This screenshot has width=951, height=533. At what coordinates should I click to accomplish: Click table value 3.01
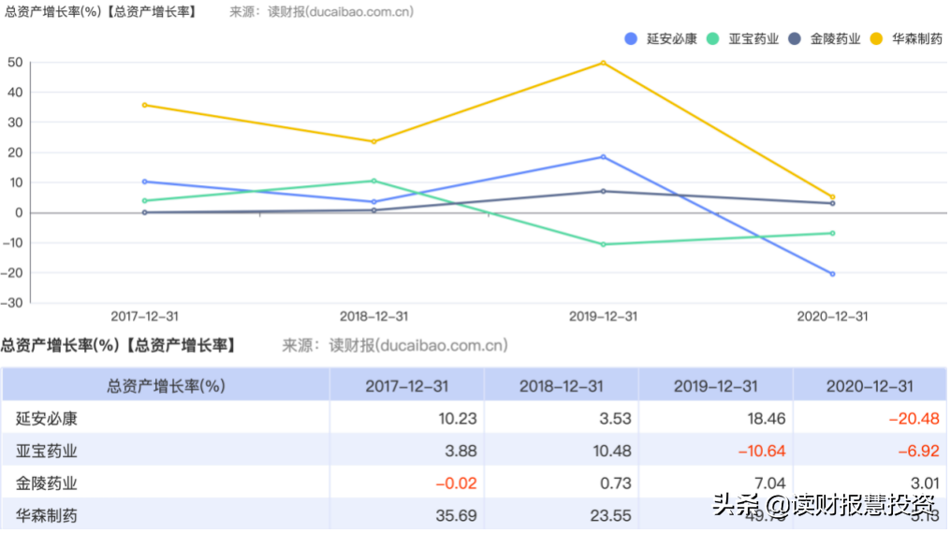pyautogui.click(x=924, y=483)
